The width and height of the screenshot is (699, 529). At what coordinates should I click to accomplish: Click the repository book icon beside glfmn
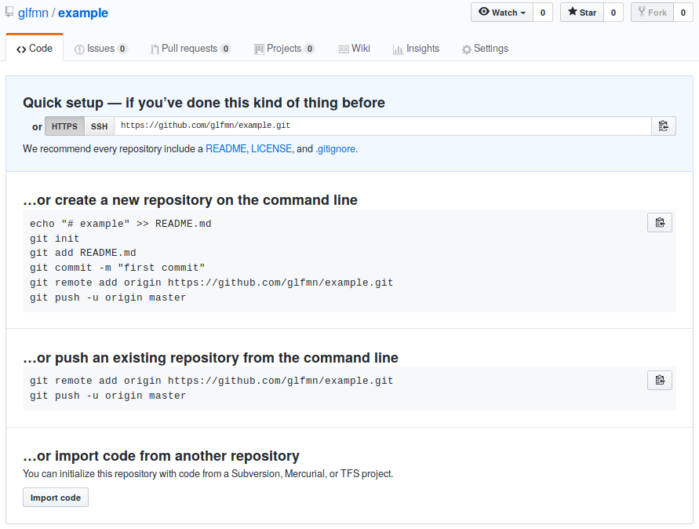[9, 12]
